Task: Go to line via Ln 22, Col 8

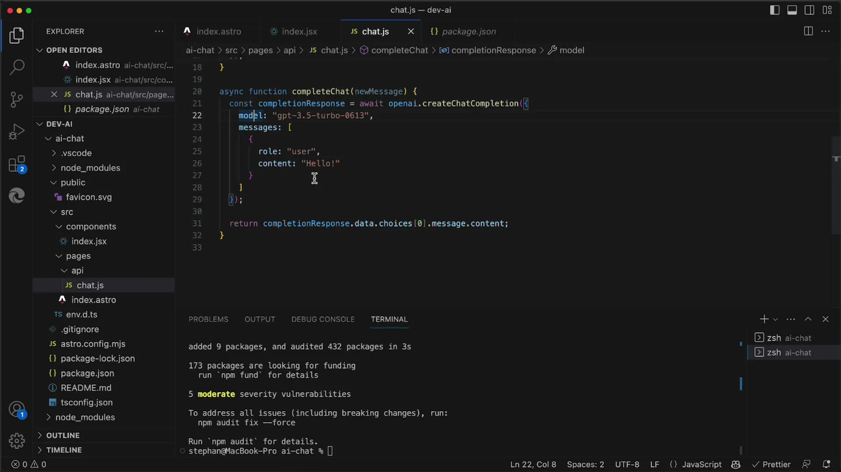Action: pyautogui.click(x=533, y=465)
